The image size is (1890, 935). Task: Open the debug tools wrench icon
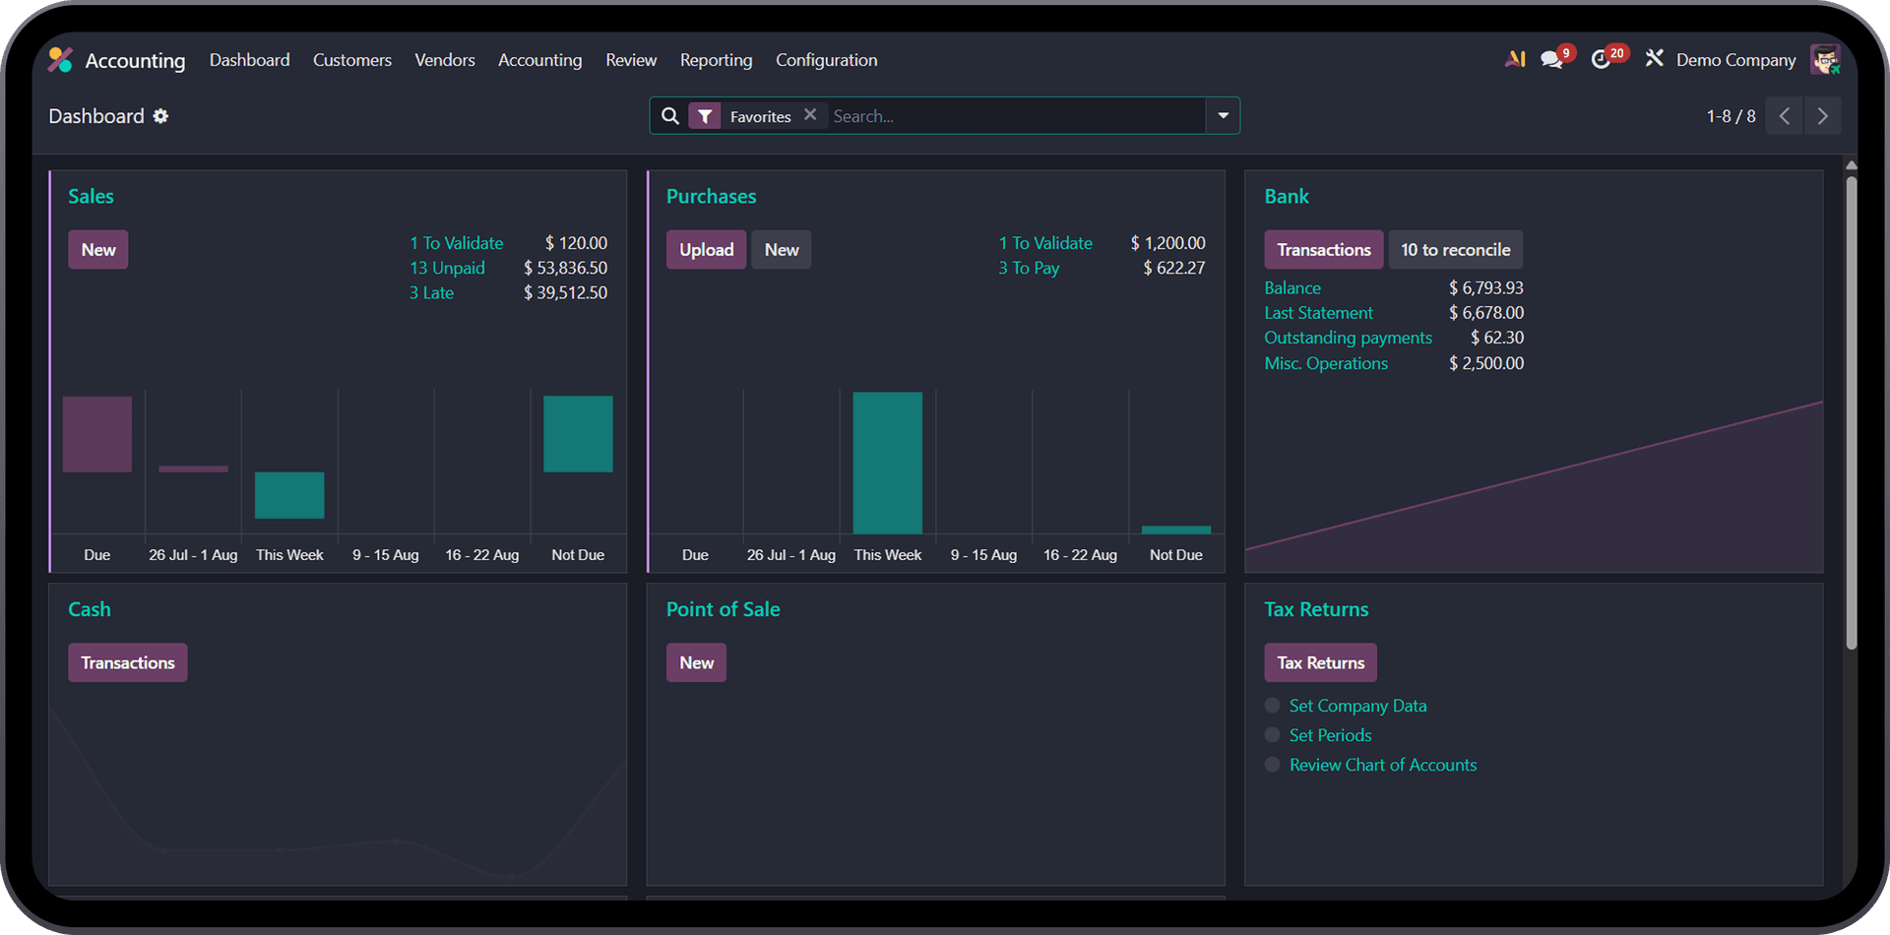1655,59
